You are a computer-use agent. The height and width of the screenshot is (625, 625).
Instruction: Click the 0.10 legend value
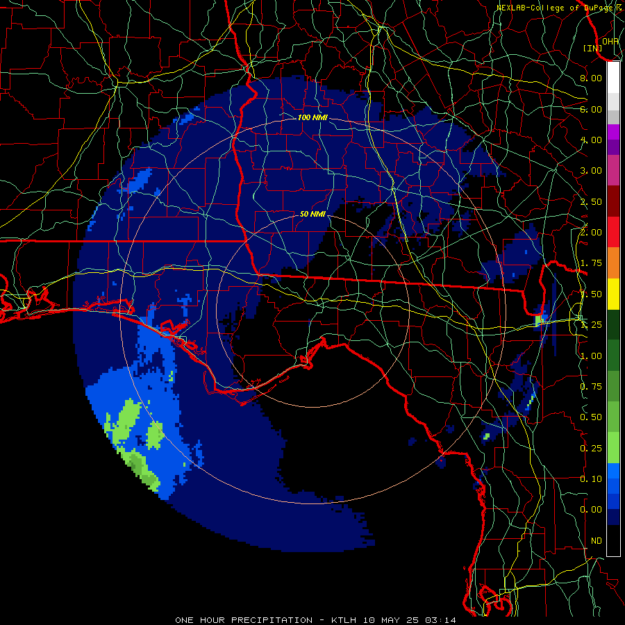coord(591,479)
